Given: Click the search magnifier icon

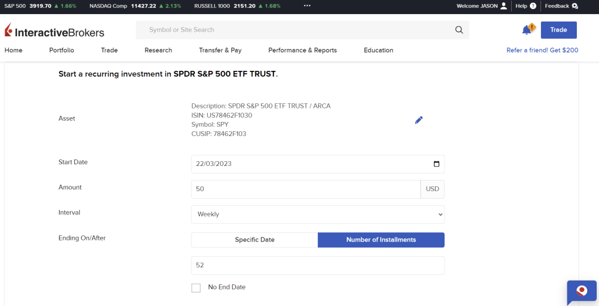Looking at the screenshot, I should (x=459, y=30).
